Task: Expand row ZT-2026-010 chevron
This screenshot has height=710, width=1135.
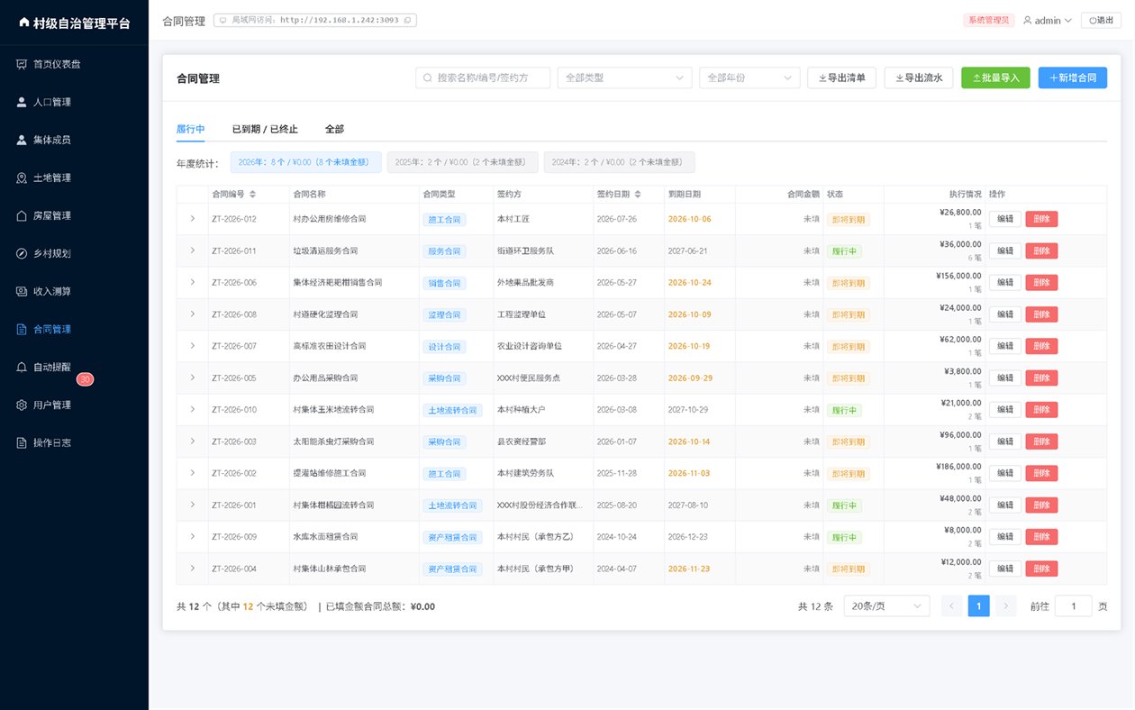Action: point(192,409)
